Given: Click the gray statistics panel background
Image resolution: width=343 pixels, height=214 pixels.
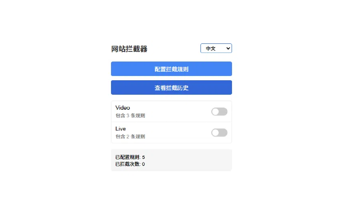Looking at the screenshot, I should [x=188, y=160].
